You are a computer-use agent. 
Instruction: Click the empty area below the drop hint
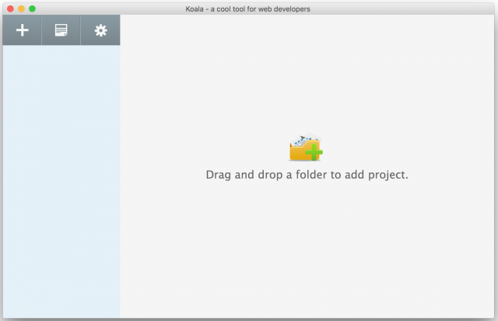click(x=307, y=249)
